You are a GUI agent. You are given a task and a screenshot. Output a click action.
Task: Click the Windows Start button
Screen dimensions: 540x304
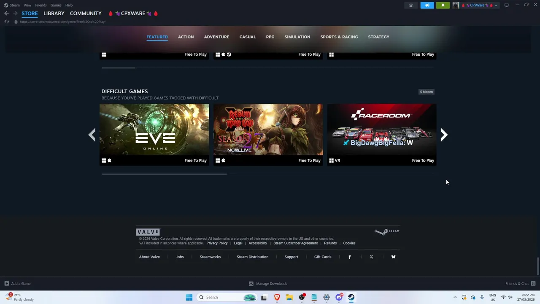[x=189, y=297]
